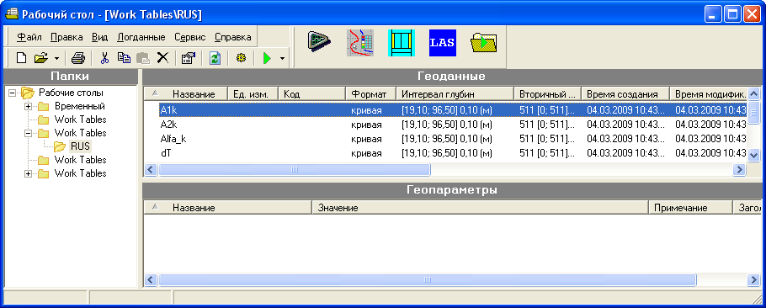Collapse the Рабочие столы root node
The image size is (766, 308).
click(x=13, y=93)
